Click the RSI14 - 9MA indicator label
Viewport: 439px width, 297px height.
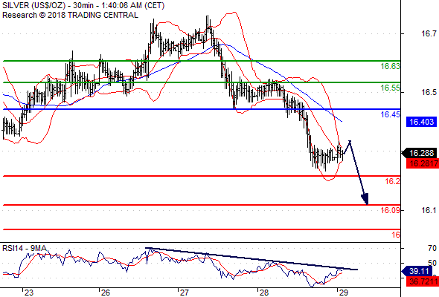(x=25, y=248)
